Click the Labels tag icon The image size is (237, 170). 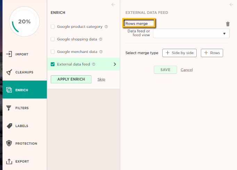9,126
